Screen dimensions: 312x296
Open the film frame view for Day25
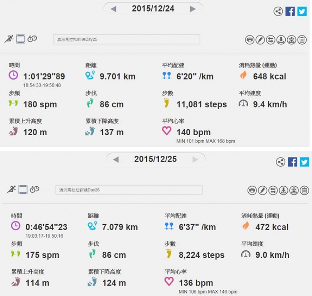(x=20, y=39)
